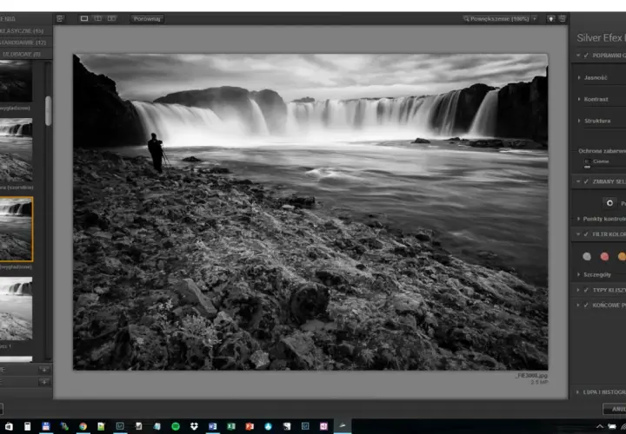Select the second preset thumbnail
The height and width of the screenshot is (434, 626).
[16, 150]
